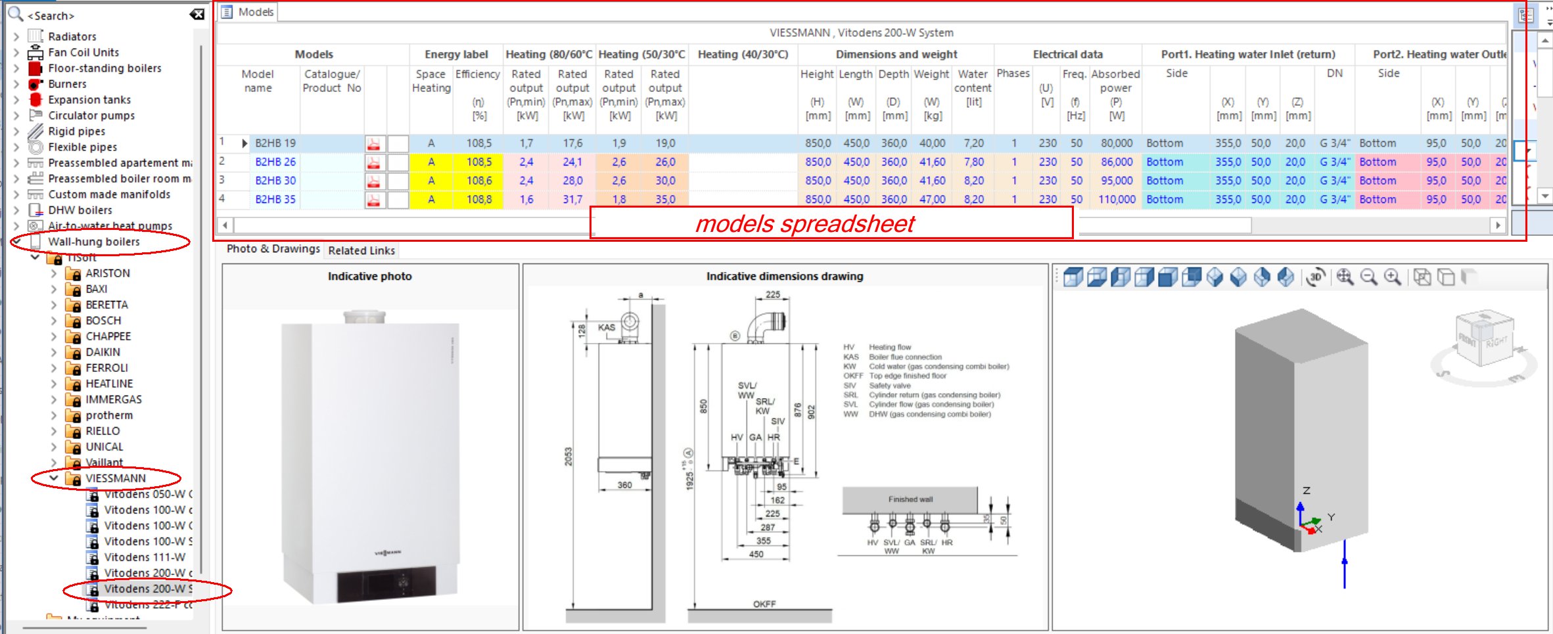Click the zoom out magnifier icon above the 3D view

click(x=1368, y=276)
